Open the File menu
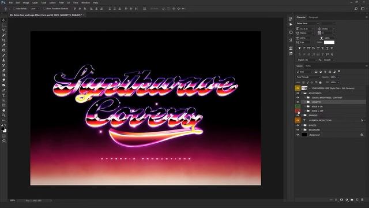 coord(10,2)
